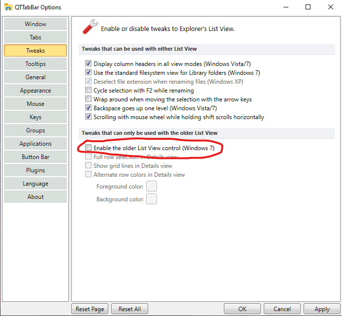This screenshot has width=342, height=316.
Task: Click the 'Foreground color:' label
Action: [120, 187]
